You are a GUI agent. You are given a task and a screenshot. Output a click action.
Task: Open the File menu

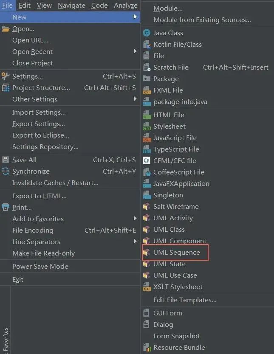8,6
